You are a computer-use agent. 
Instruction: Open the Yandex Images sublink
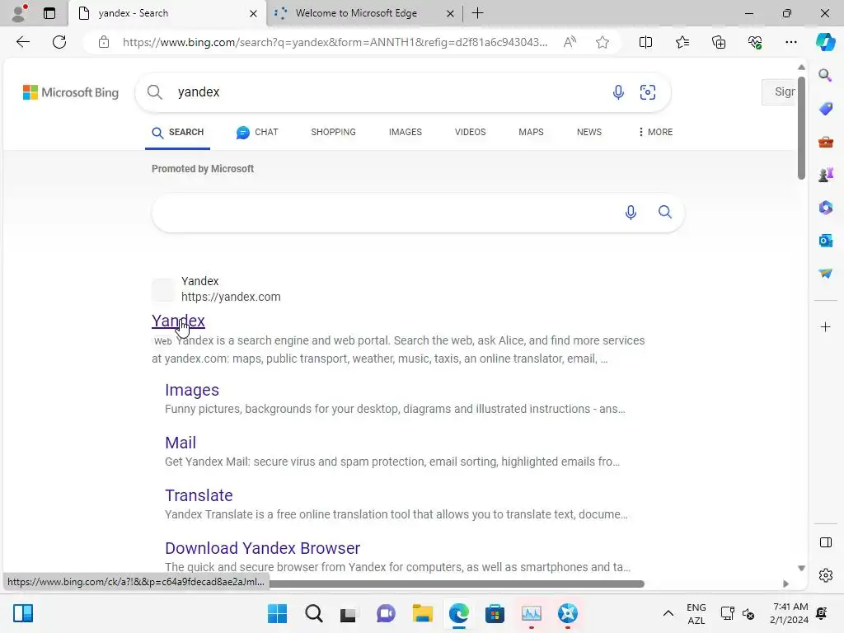pyautogui.click(x=191, y=390)
